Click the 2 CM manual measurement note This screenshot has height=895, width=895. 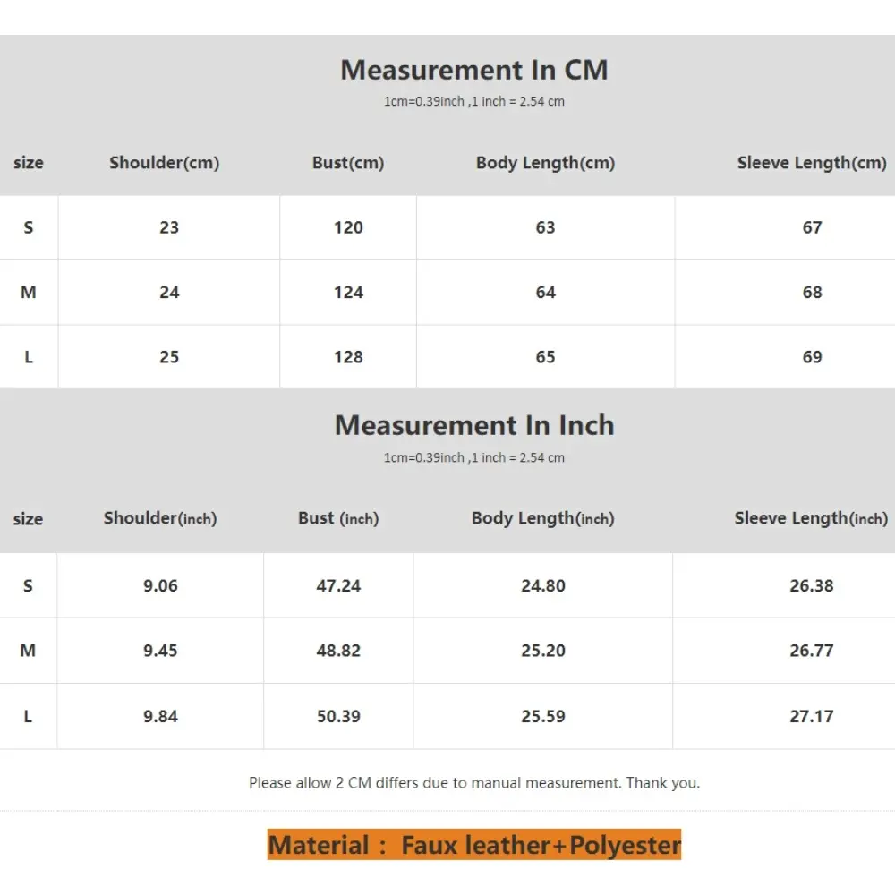click(474, 782)
